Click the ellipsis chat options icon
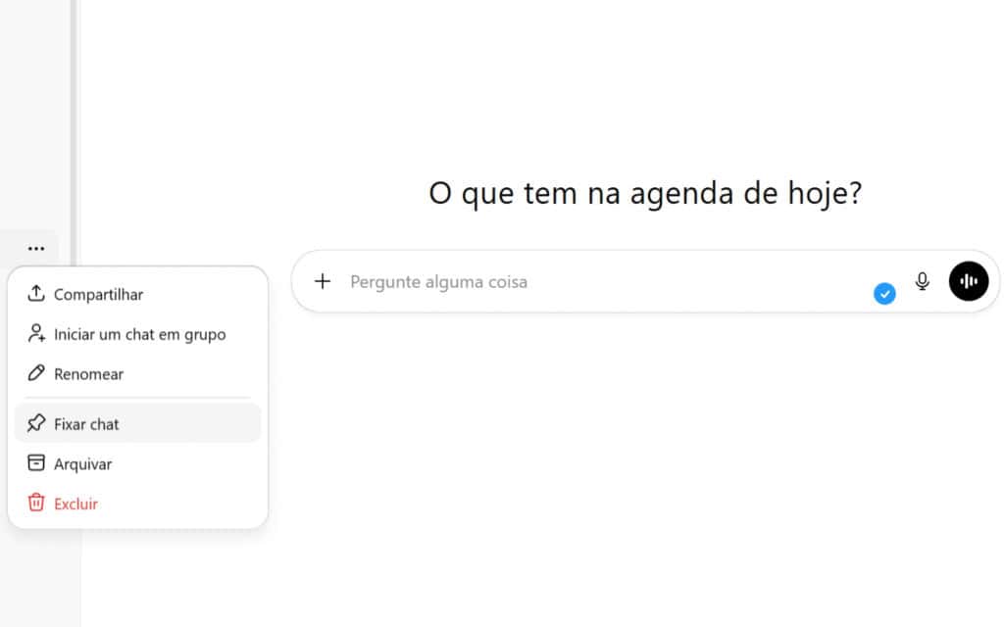Screen dimensions: 1004x627 pos(35,248)
